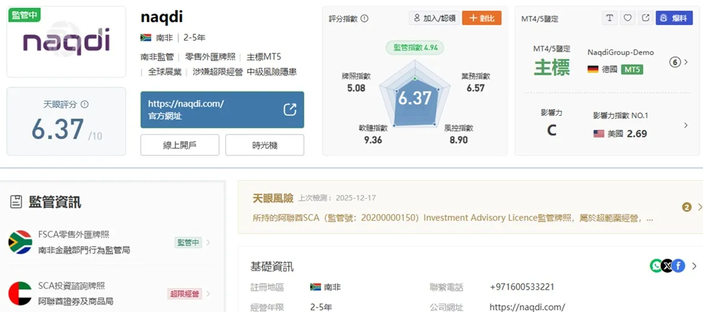Click the circled 2 risk count badge

[x=686, y=207]
